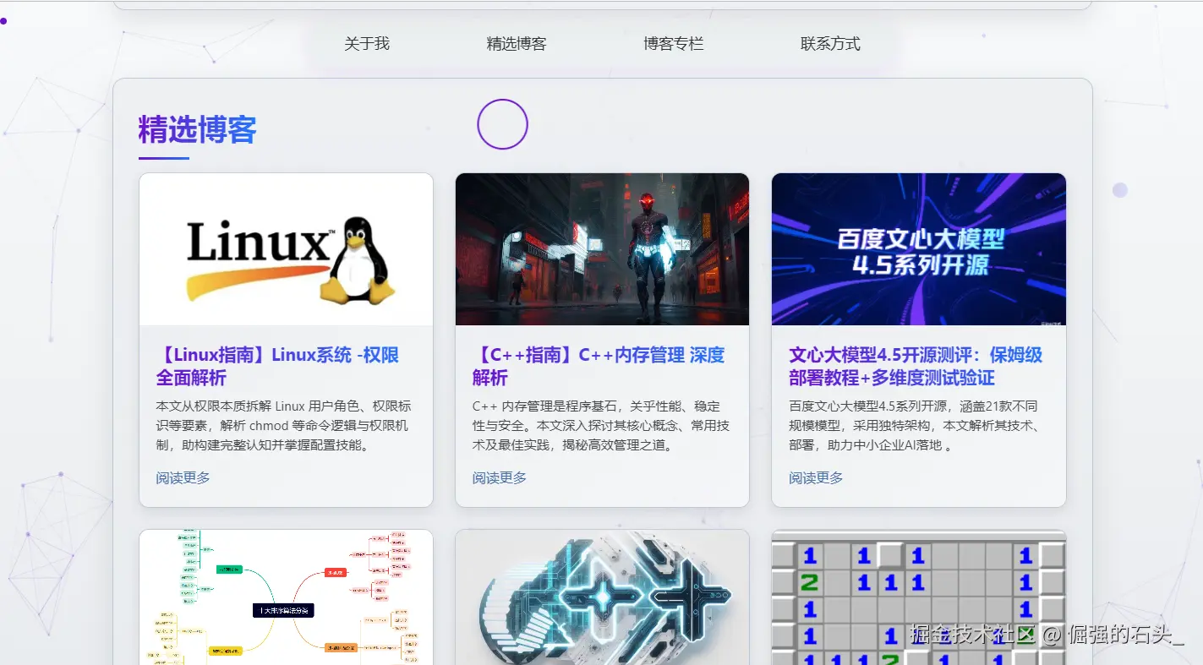Click 阅读更多 under the 文心大模型 article
The height and width of the screenshot is (665, 1203).
point(815,477)
